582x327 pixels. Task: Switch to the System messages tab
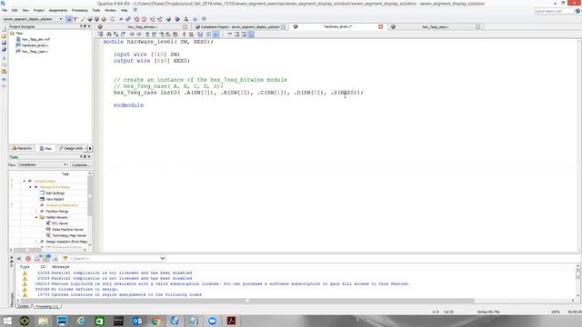[x=23, y=306]
